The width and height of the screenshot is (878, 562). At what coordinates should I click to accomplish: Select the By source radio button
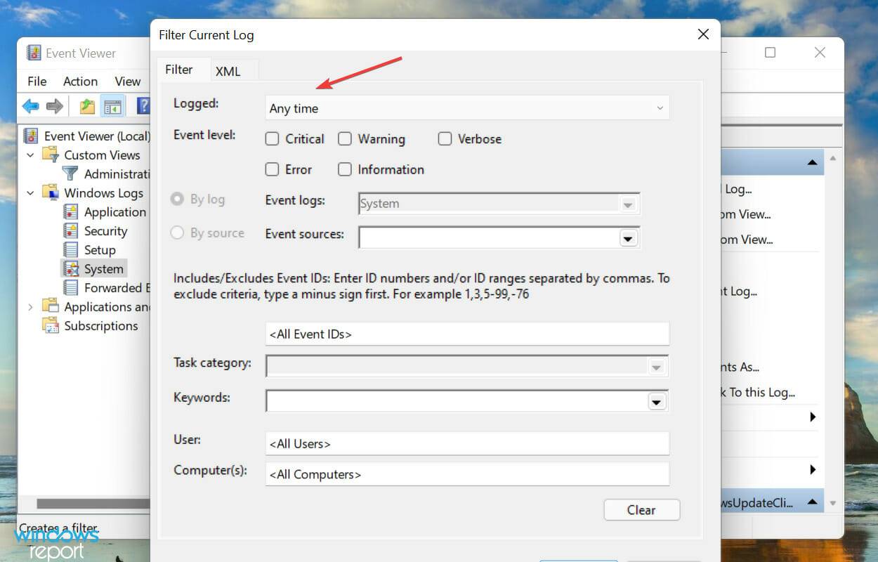point(177,233)
